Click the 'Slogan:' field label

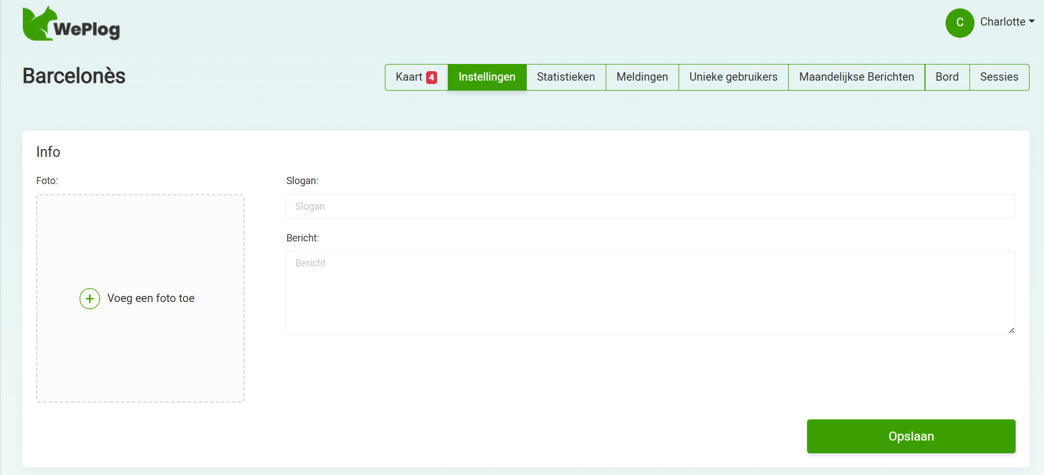click(x=302, y=181)
